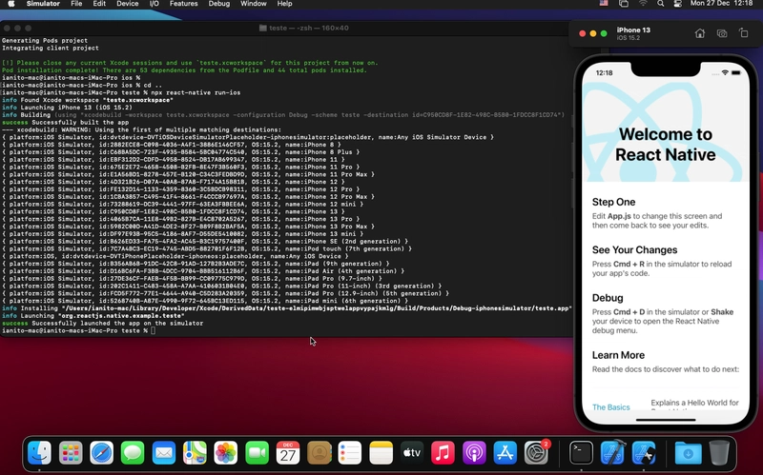763x475 pixels.
Task: Open Control Center from the menu bar
Action: pos(677,4)
